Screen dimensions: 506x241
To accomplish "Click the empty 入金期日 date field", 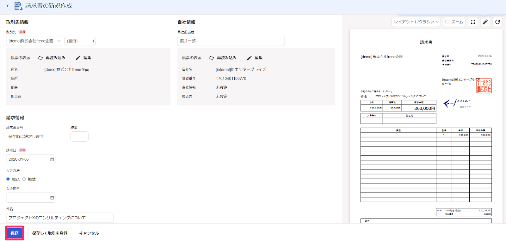I will [31, 198].
